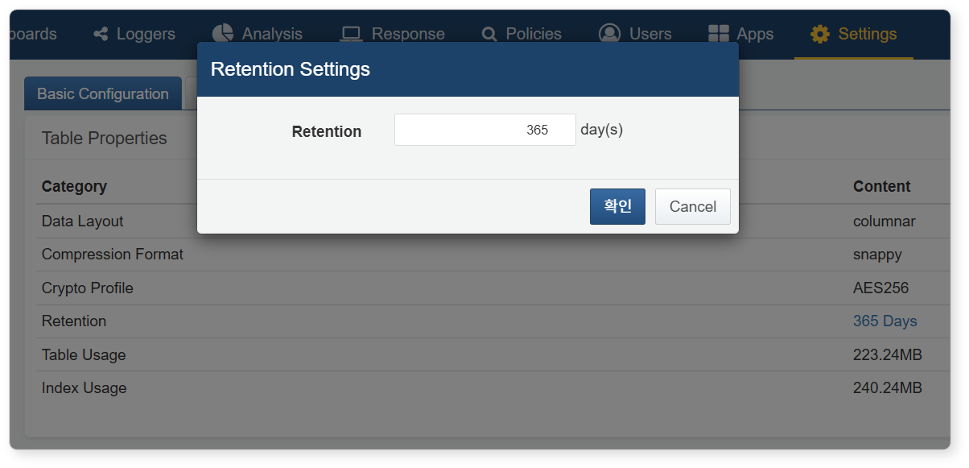Image resolution: width=969 pixels, height=468 pixels.
Task: Select the Settings menu label
Action: pyautogui.click(x=868, y=34)
